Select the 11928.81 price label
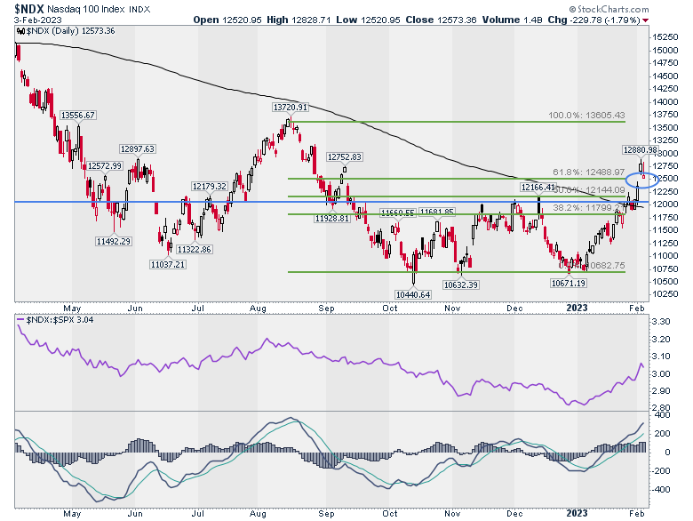Image resolution: width=693 pixels, height=521 pixels. click(x=332, y=218)
